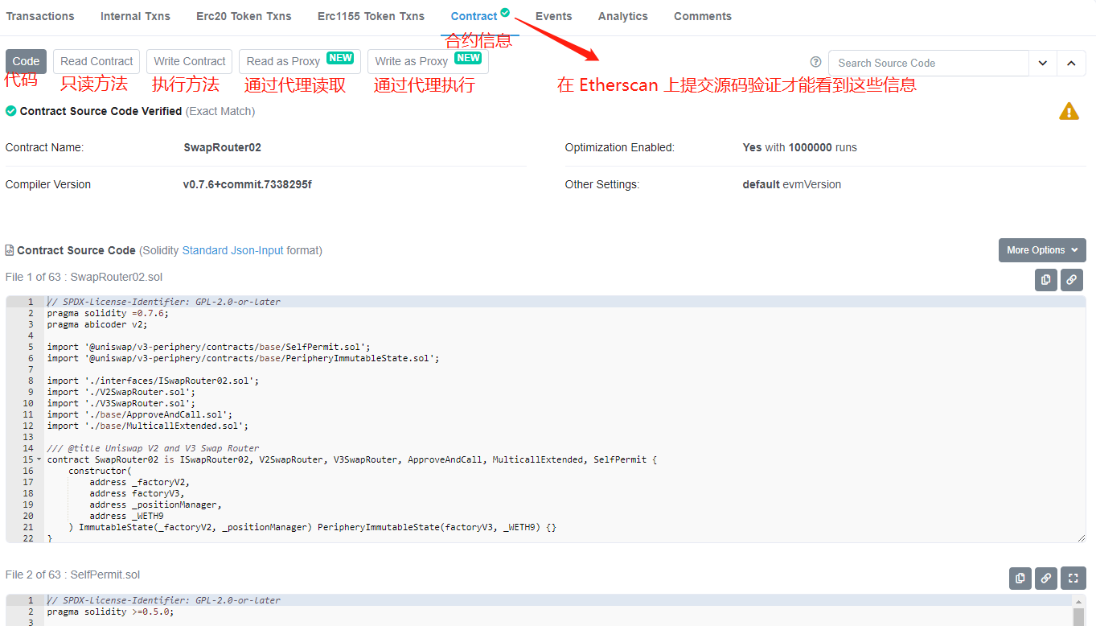Image resolution: width=1096 pixels, height=626 pixels.
Task: Click the Optimization Enabled label
Action: (620, 147)
